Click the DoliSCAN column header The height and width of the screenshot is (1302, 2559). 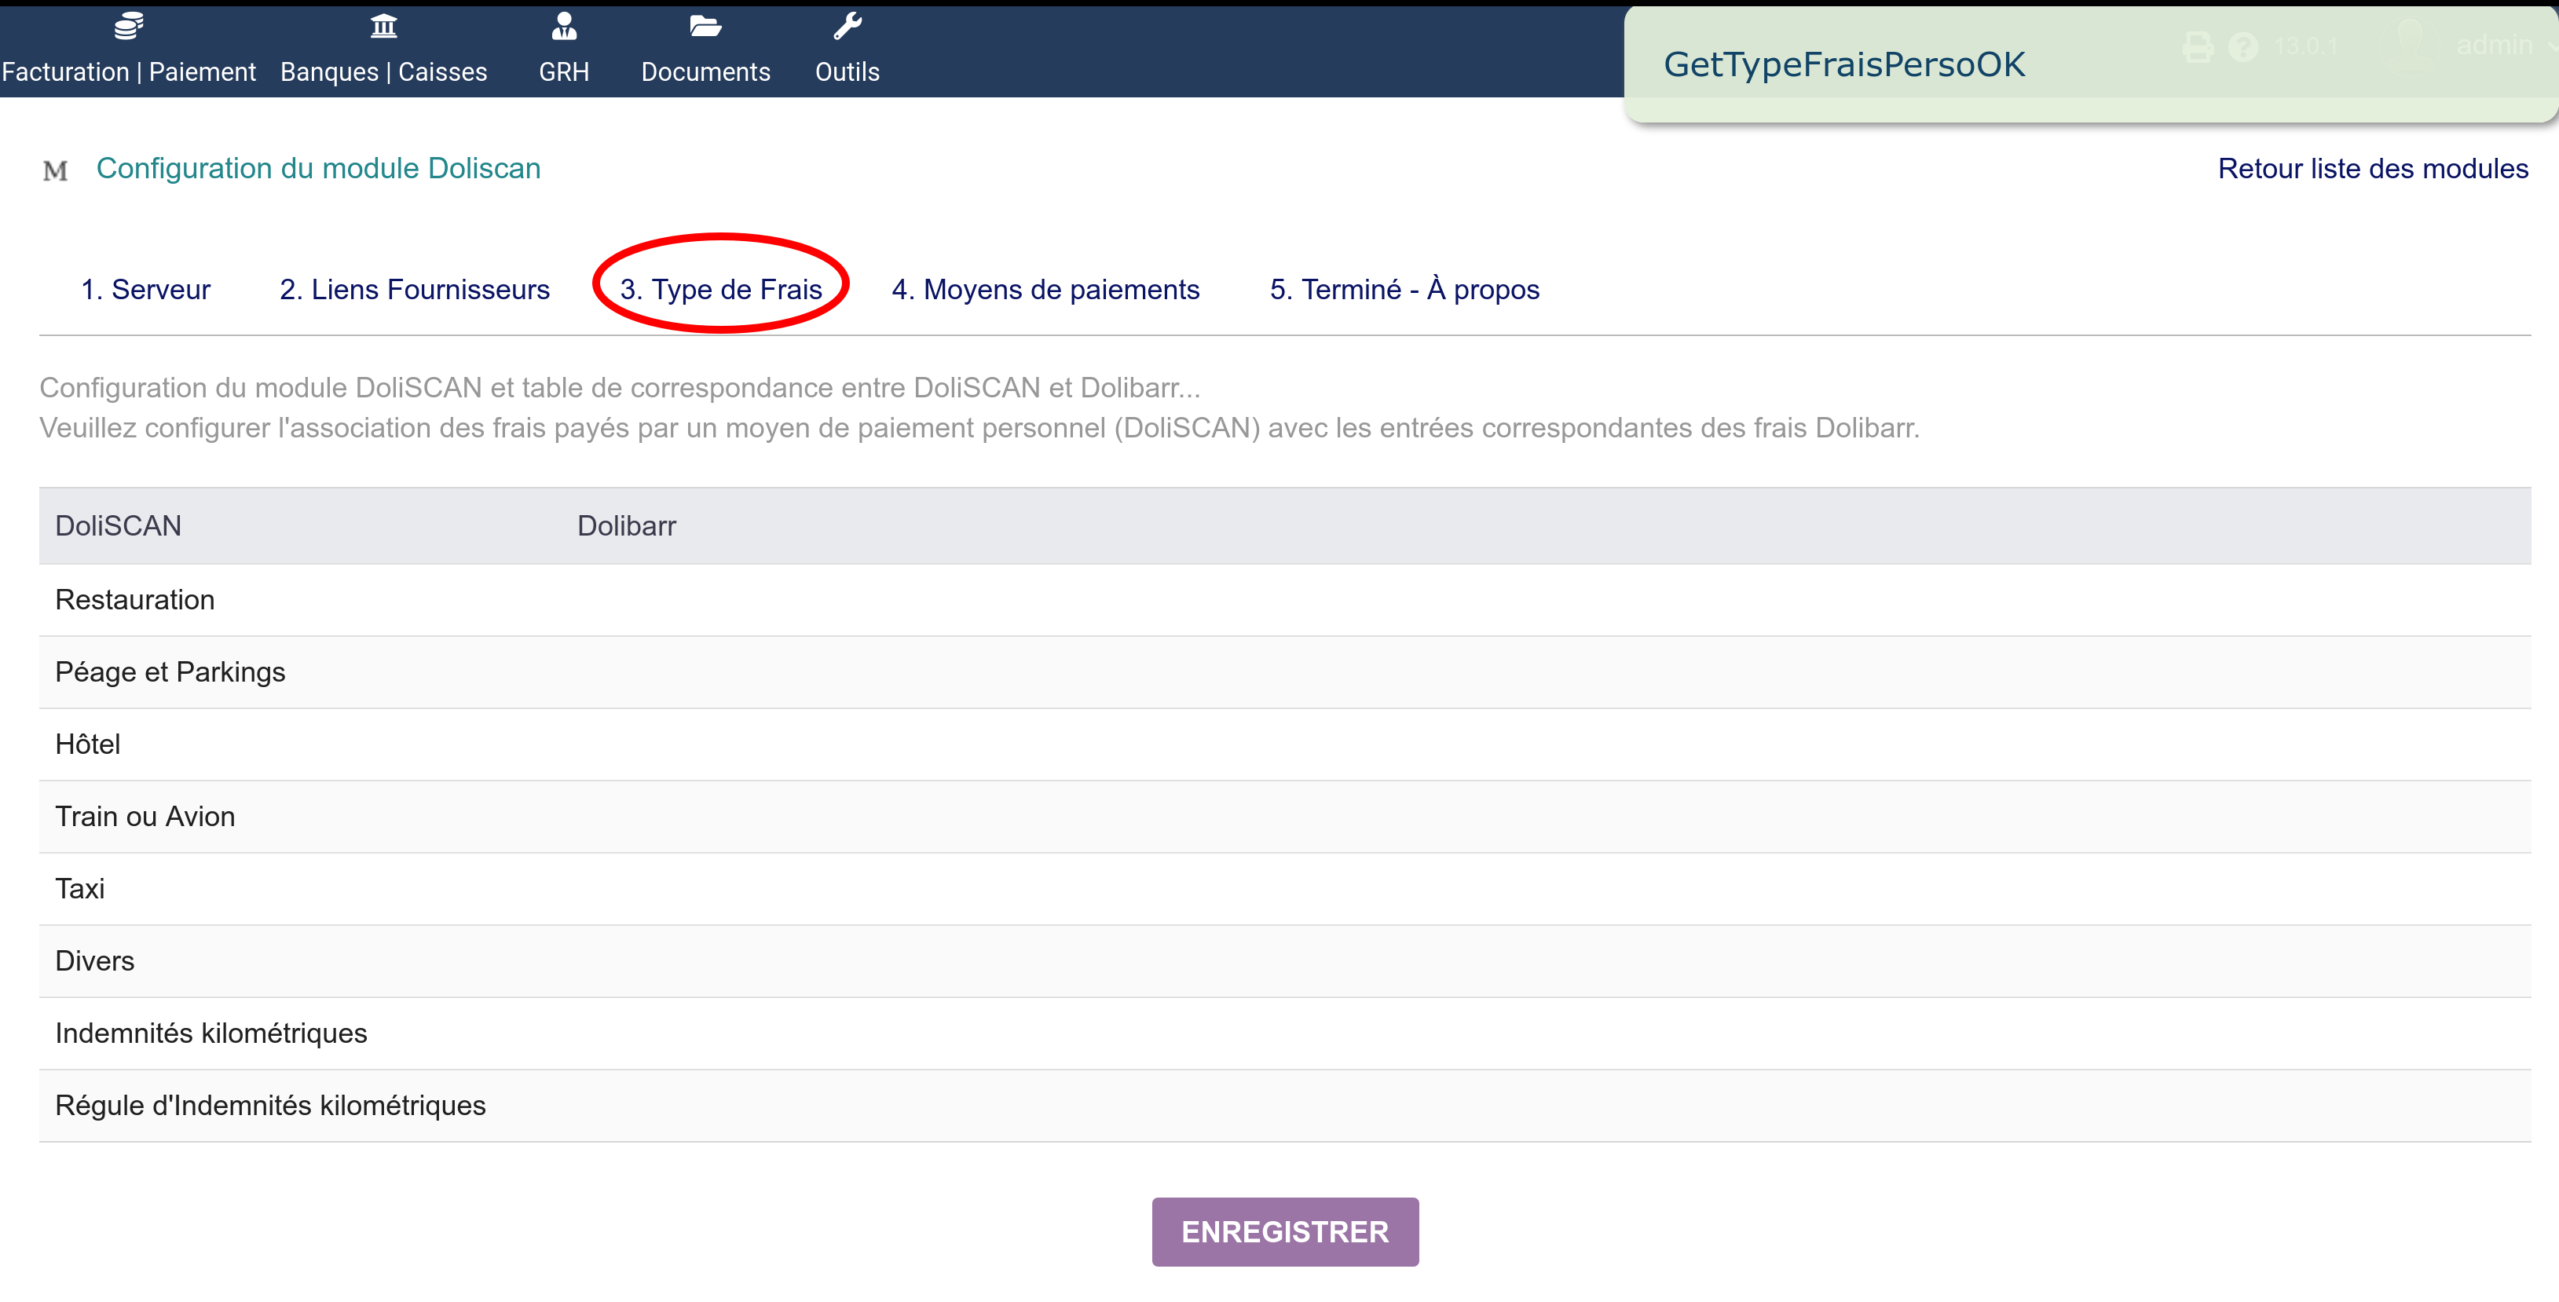[119, 525]
